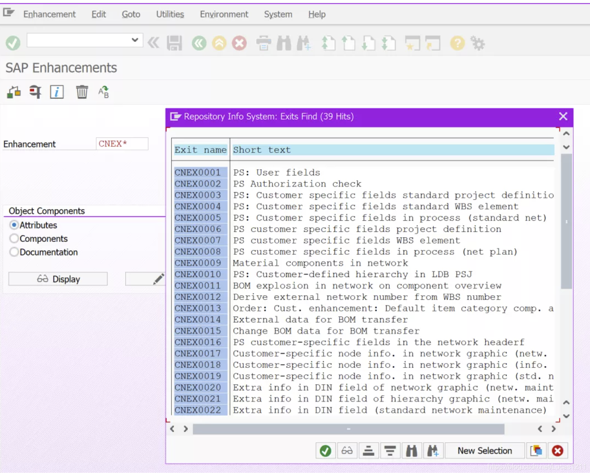Click the New Selection button
The width and height of the screenshot is (590, 475).
(485, 451)
